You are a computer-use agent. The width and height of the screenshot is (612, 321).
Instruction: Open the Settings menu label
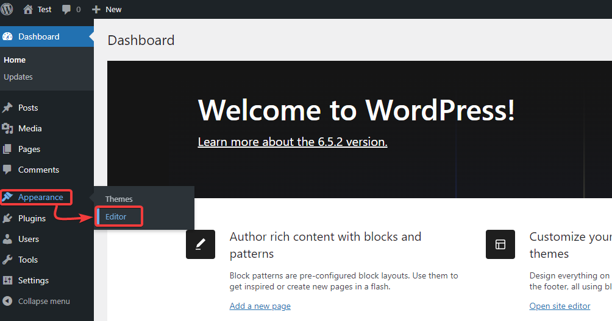tap(34, 280)
